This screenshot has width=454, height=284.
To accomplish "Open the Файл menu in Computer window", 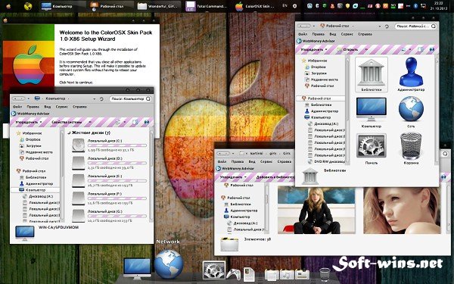I will click(17, 107).
